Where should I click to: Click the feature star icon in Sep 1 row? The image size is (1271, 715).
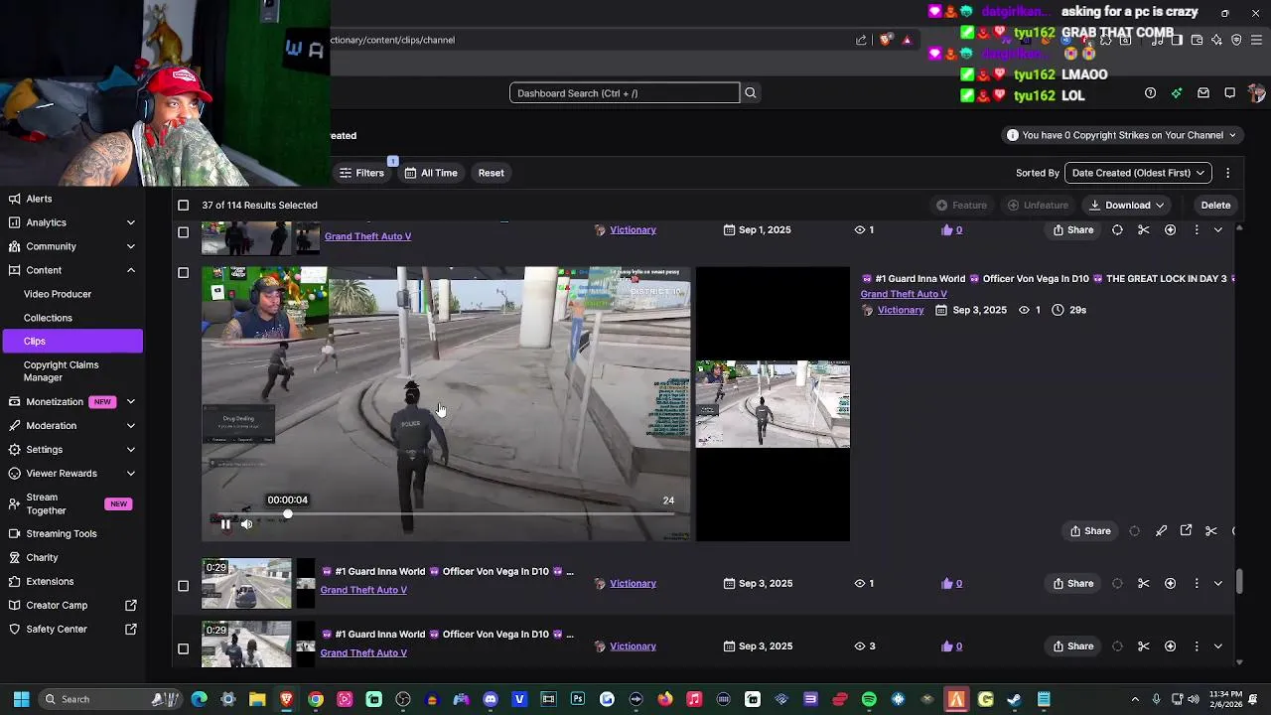click(x=1170, y=230)
